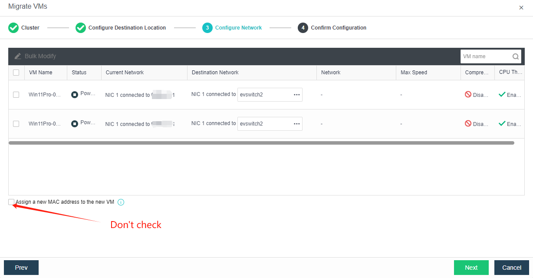Image resolution: width=533 pixels, height=278 pixels.
Task: Click the step 4 circle icon
Action: pyautogui.click(x=303, y=28)
